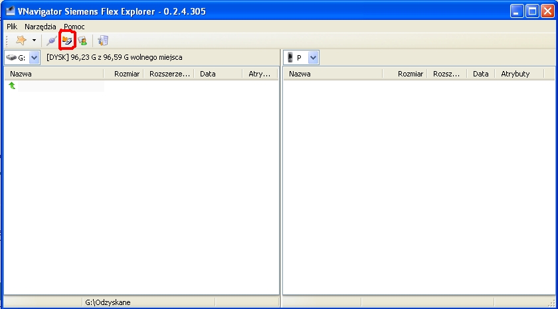Click the hard drive icon next to G:
Image resolution: width=558 pixels, height=309 pixels.
click(x=11, y=58)
